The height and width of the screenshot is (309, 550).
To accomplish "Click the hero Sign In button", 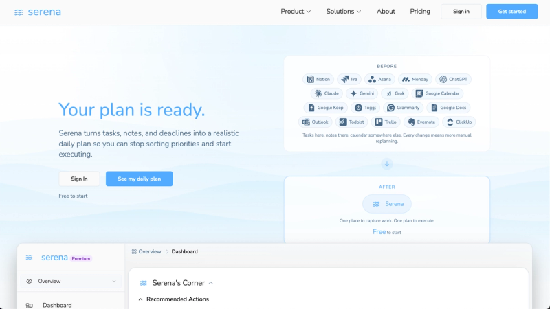I will coord(79,179).
